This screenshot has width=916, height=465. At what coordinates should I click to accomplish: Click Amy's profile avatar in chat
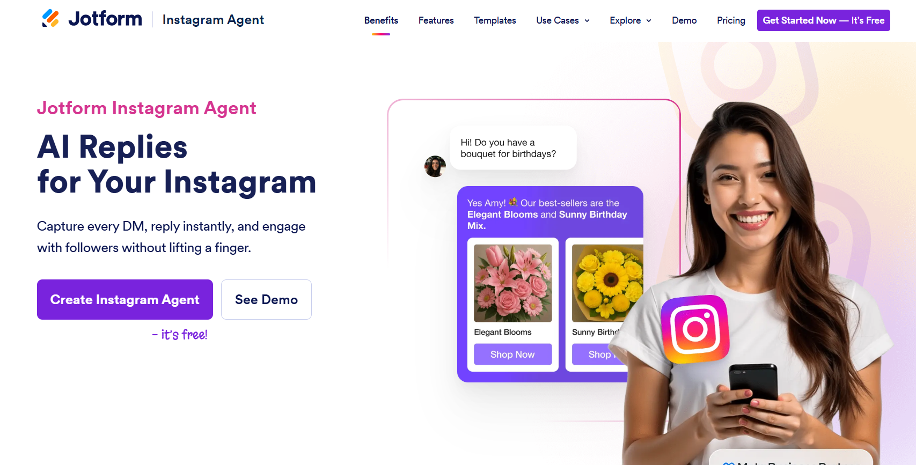[x=435, y=166]
